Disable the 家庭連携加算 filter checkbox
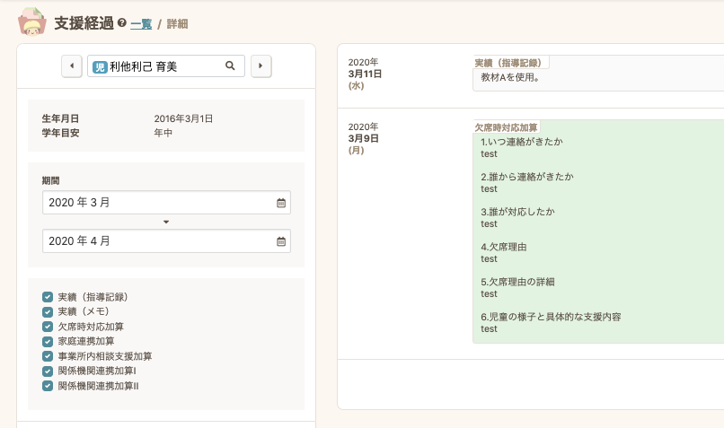 48,341
